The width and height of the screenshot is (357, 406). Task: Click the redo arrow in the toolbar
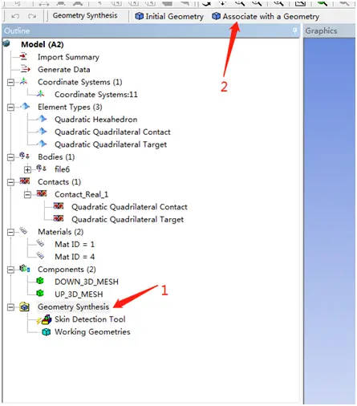click(32, 16)
